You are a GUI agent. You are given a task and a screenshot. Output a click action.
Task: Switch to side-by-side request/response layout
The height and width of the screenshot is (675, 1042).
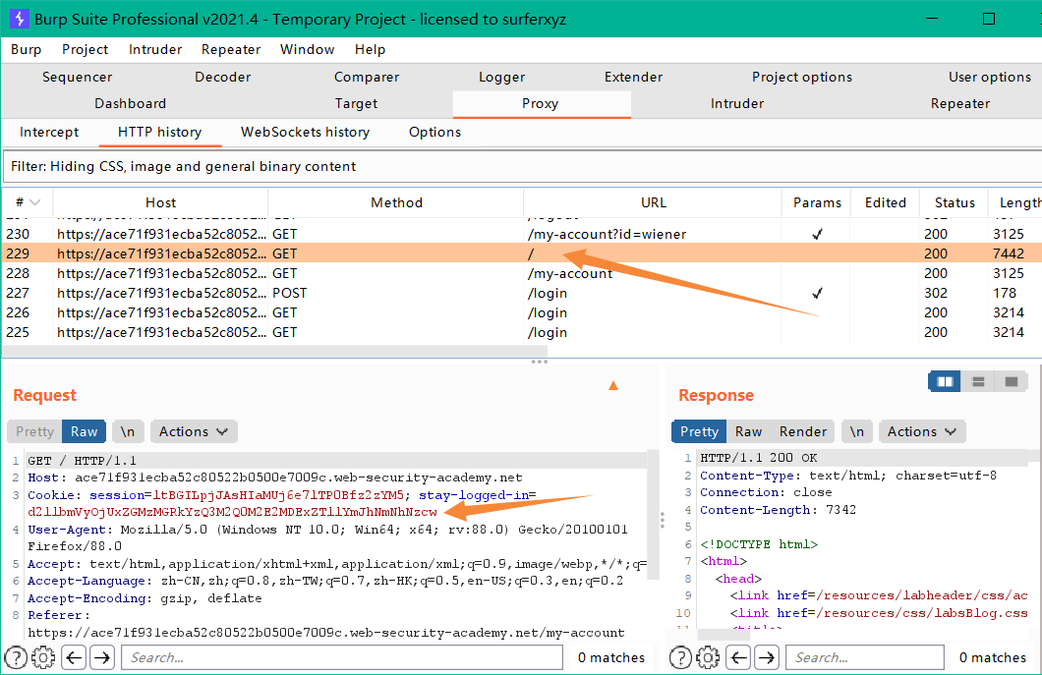tap(945, 381)
